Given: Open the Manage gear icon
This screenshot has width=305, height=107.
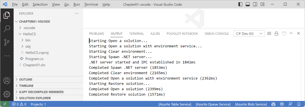Looking at the screenshot, I should click(x=7, y=94).
